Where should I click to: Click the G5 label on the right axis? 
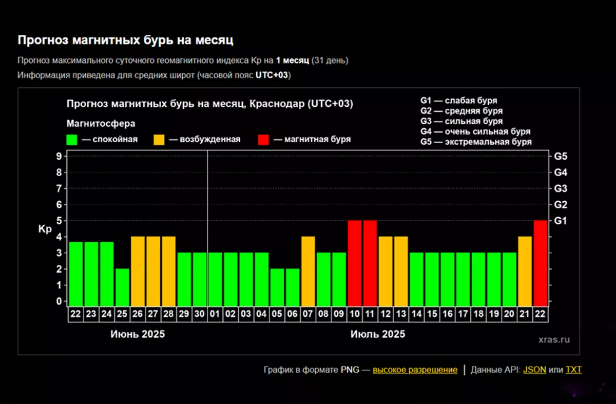560,156
